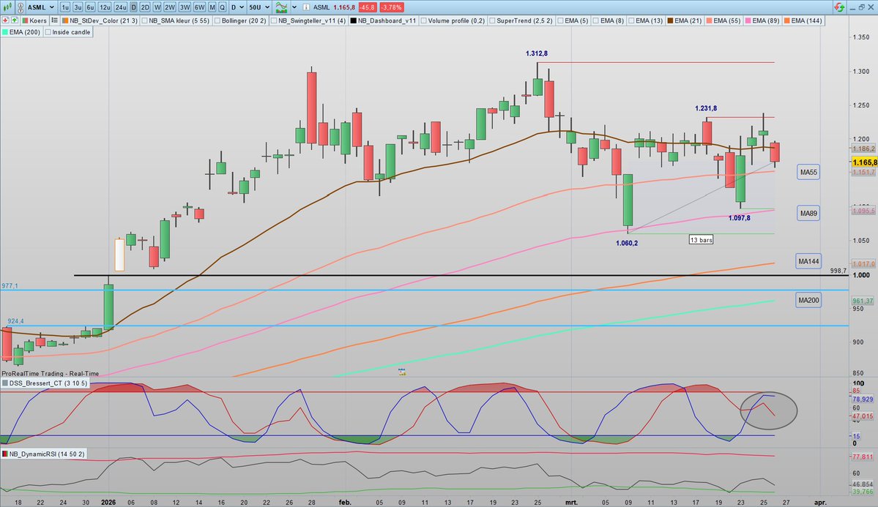
Task: Toggle the NB_SMA kleur (5 55) checkbox
Action: point(144,20)
